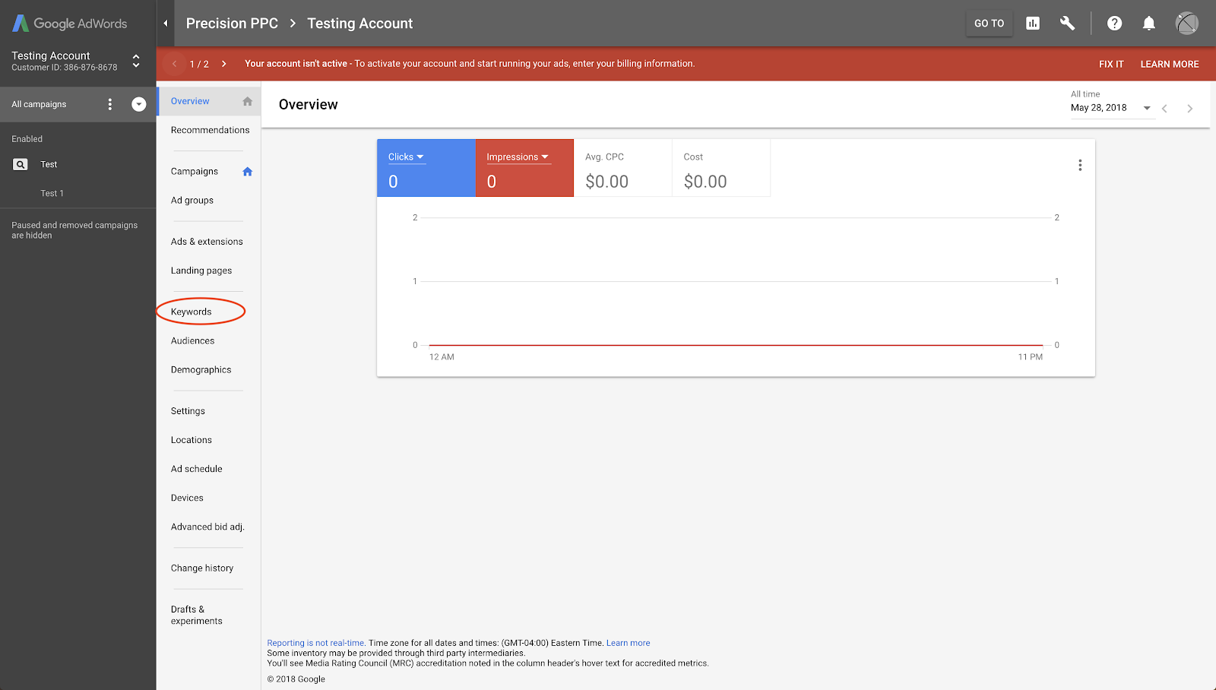Collapse the left navigation panel arrow
Screen dimensions: 1216x690
(166, 24)
